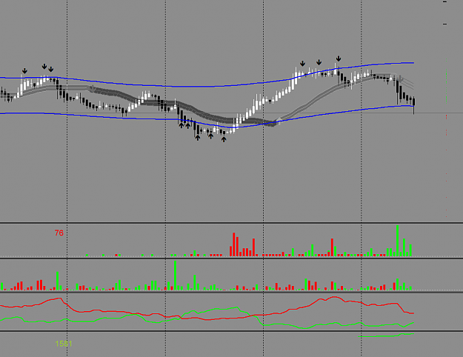
Task: Select the green oscillator line at its right end
Action: click(x=413, y=323)
